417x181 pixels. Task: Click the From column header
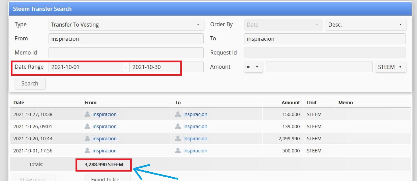click(90, 103)
